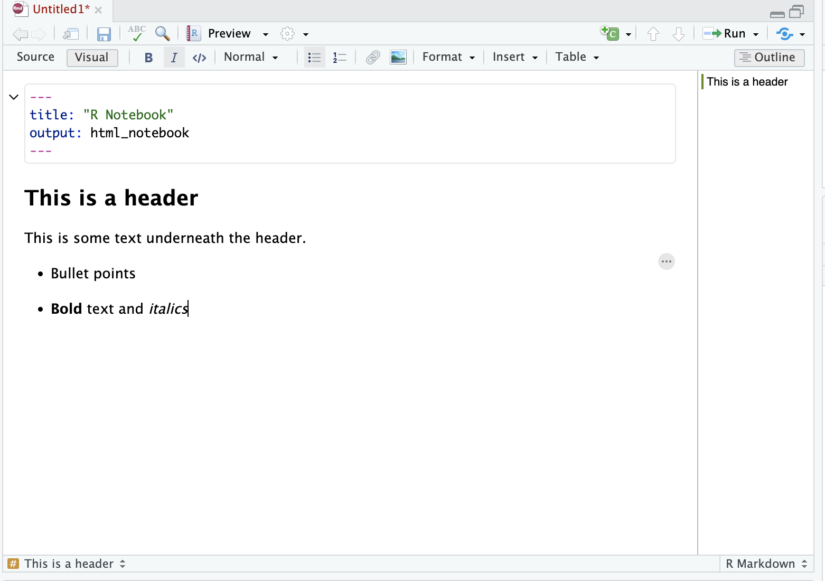The height and width of the screenshot is (581, 825).
Task: Click the Insert new code chunk icon
Action: coord(610,34)
